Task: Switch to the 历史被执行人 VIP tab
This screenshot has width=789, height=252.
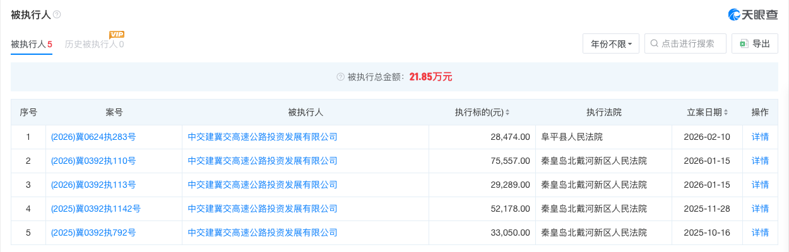Action: (94, 44)
